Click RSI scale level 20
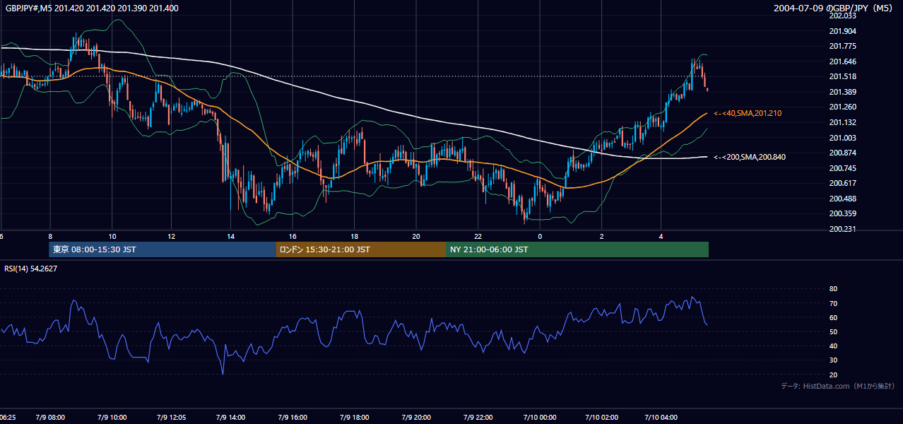Screen dimensions: 903x424 tap(833, 375)
